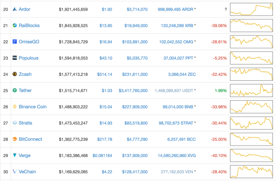This screenshot has height=181, width=277.
Task: Click the Binance Coin logo icon
Action: pos(15,107)
